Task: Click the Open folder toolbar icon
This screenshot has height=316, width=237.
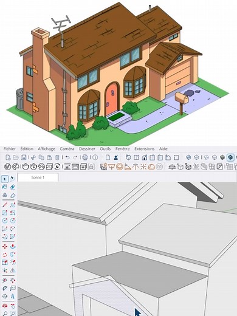Action: pos(16,157)
